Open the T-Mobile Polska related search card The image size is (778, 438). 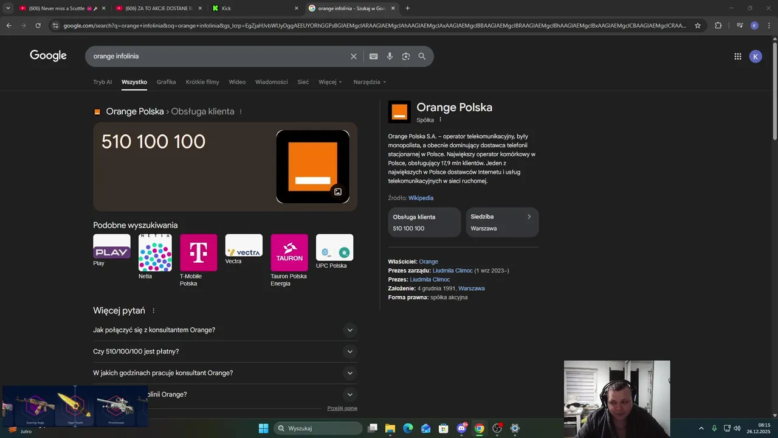[x=199, y=260]
